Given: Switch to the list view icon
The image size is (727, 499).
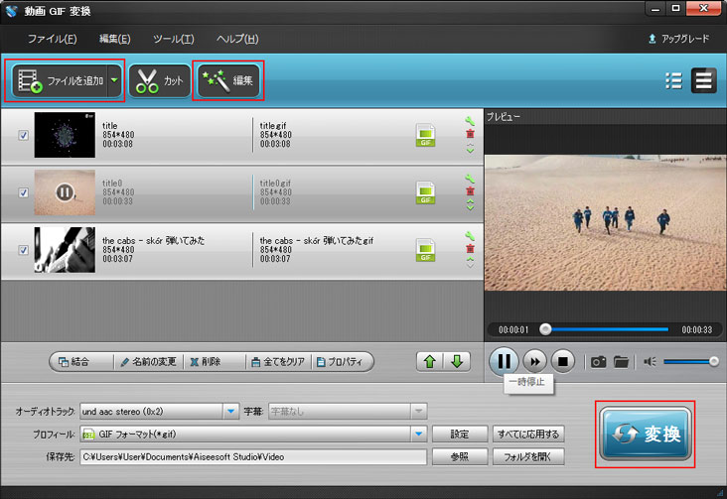Looking at the screenshot, I should (x=673, y=81).
